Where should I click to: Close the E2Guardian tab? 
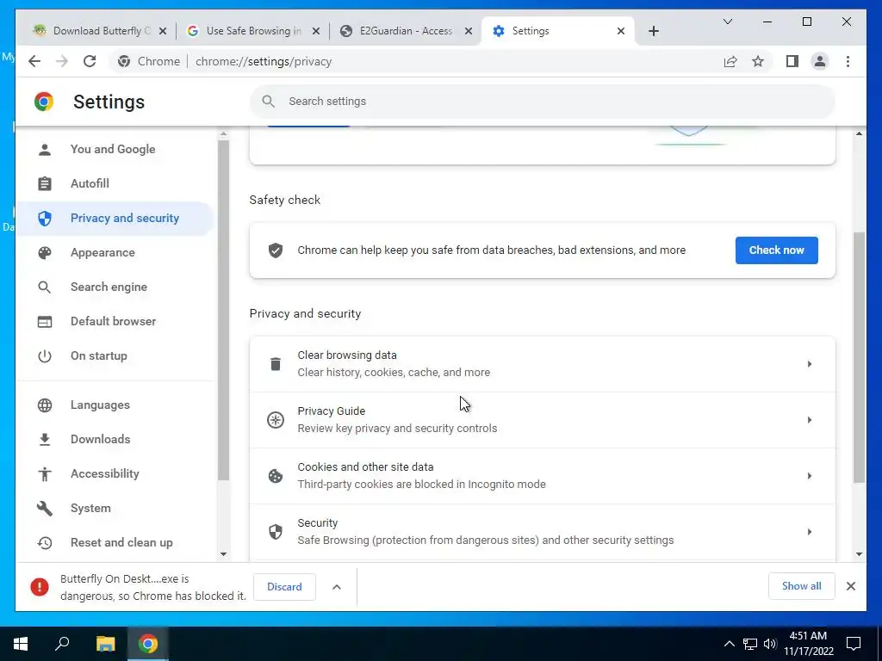(468, 31)
